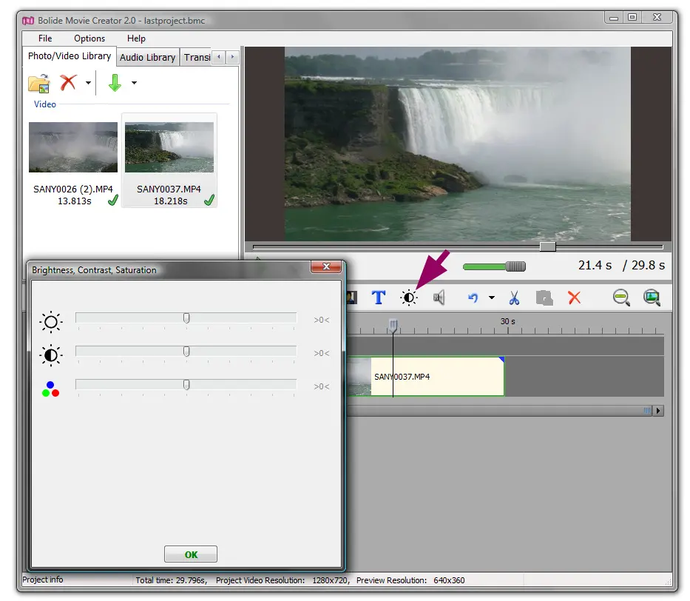This screenshot has width=690, height=601.
Task: Undo the last action
Action: tap(473, 298)
